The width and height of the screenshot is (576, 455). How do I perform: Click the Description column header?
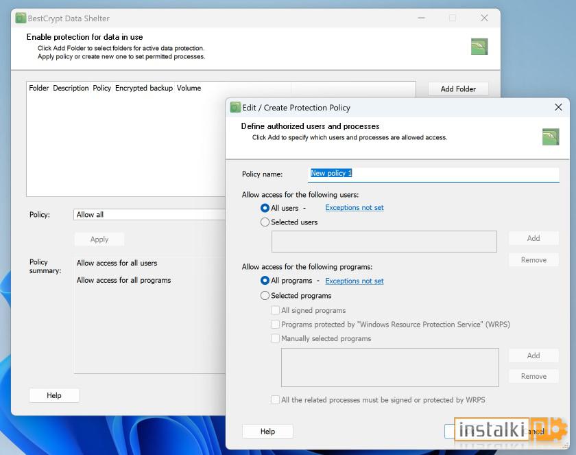tap(71, 88)
